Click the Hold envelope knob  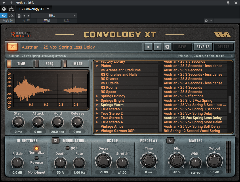tap(58, 122)
